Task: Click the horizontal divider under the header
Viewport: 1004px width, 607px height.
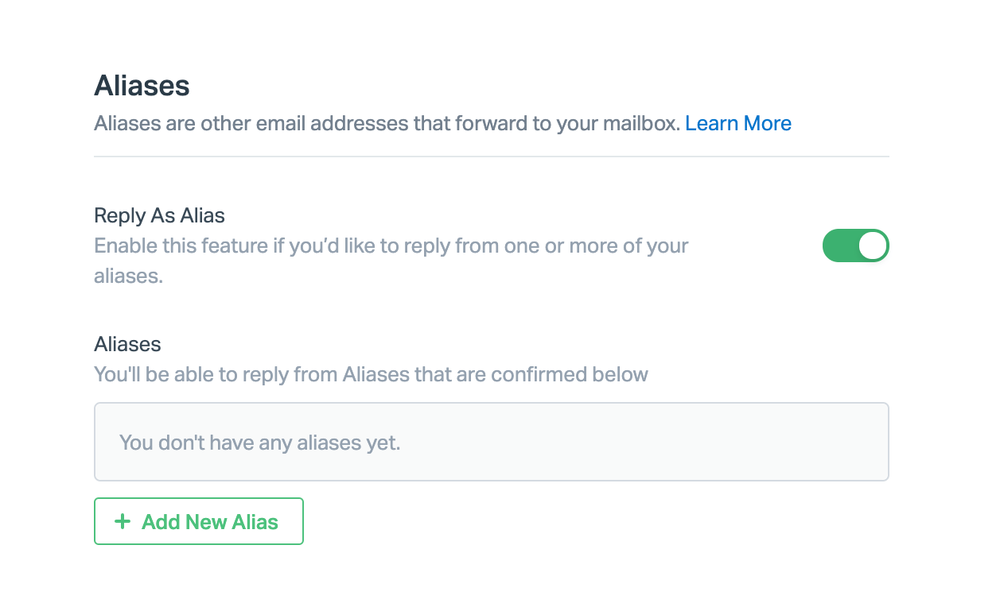Action: [x=491, y=157]
